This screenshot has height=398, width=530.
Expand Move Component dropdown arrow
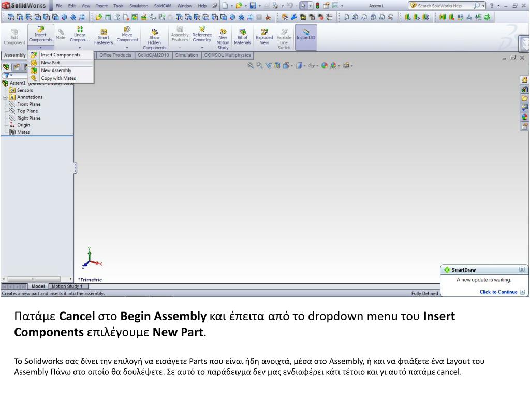pyautogui.click(x=127, y=48)
